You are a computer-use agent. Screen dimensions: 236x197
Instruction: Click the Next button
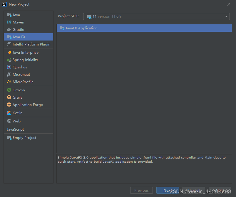(x=168, y=190)
